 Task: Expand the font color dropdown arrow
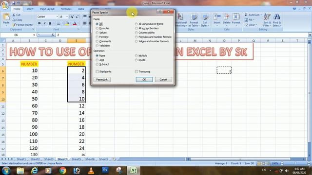(x=78, y=23)
